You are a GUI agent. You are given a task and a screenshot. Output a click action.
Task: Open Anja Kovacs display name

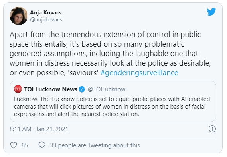[46, 12]
